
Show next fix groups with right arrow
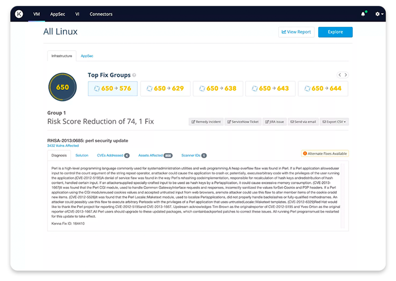tap(346, 75)
